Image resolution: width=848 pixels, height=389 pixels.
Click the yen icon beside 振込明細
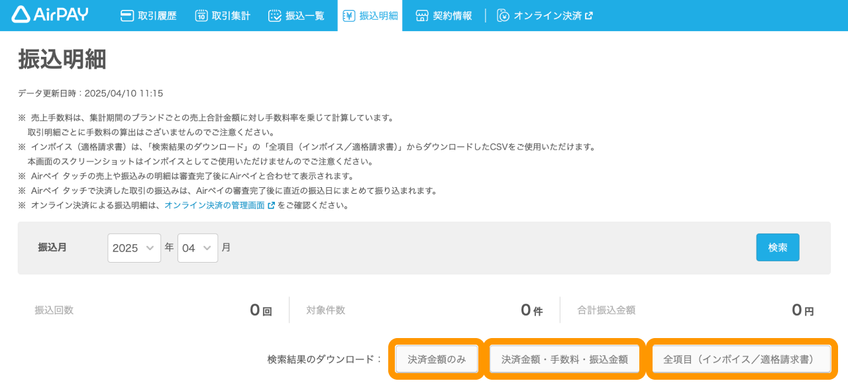click(348, 16)
